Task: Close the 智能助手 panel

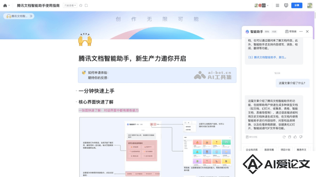Action: tap(307, 31)
